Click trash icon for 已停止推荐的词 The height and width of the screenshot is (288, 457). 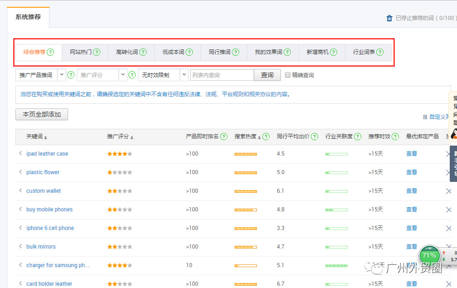click(x=389, y=18)
